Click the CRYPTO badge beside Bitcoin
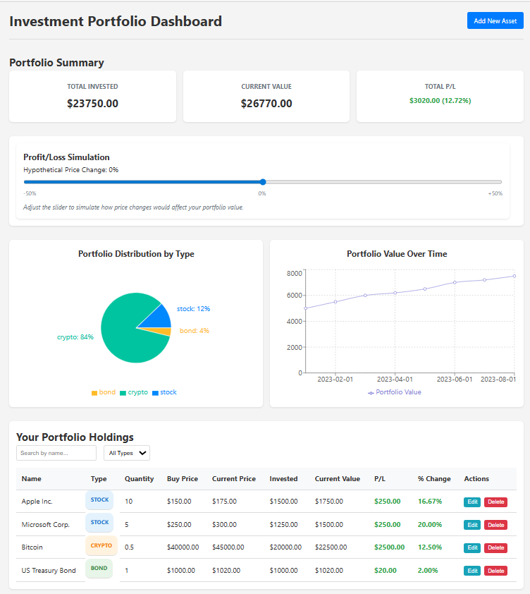The width and height of the screenshot is (530, 594). (x=99, y=547)
